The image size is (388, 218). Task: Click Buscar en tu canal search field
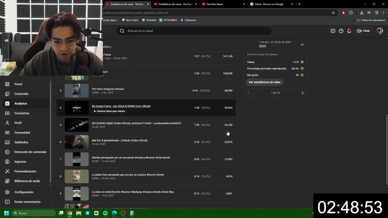point(194,31)
